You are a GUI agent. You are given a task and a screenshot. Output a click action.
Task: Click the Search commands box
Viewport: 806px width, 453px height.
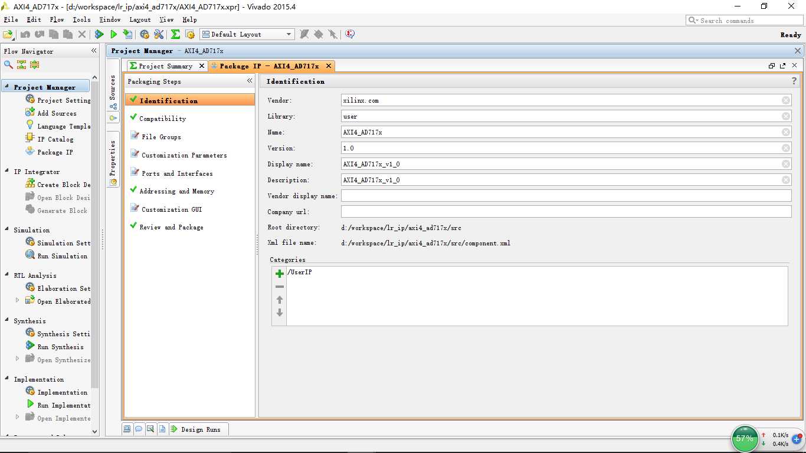point(745,20)
